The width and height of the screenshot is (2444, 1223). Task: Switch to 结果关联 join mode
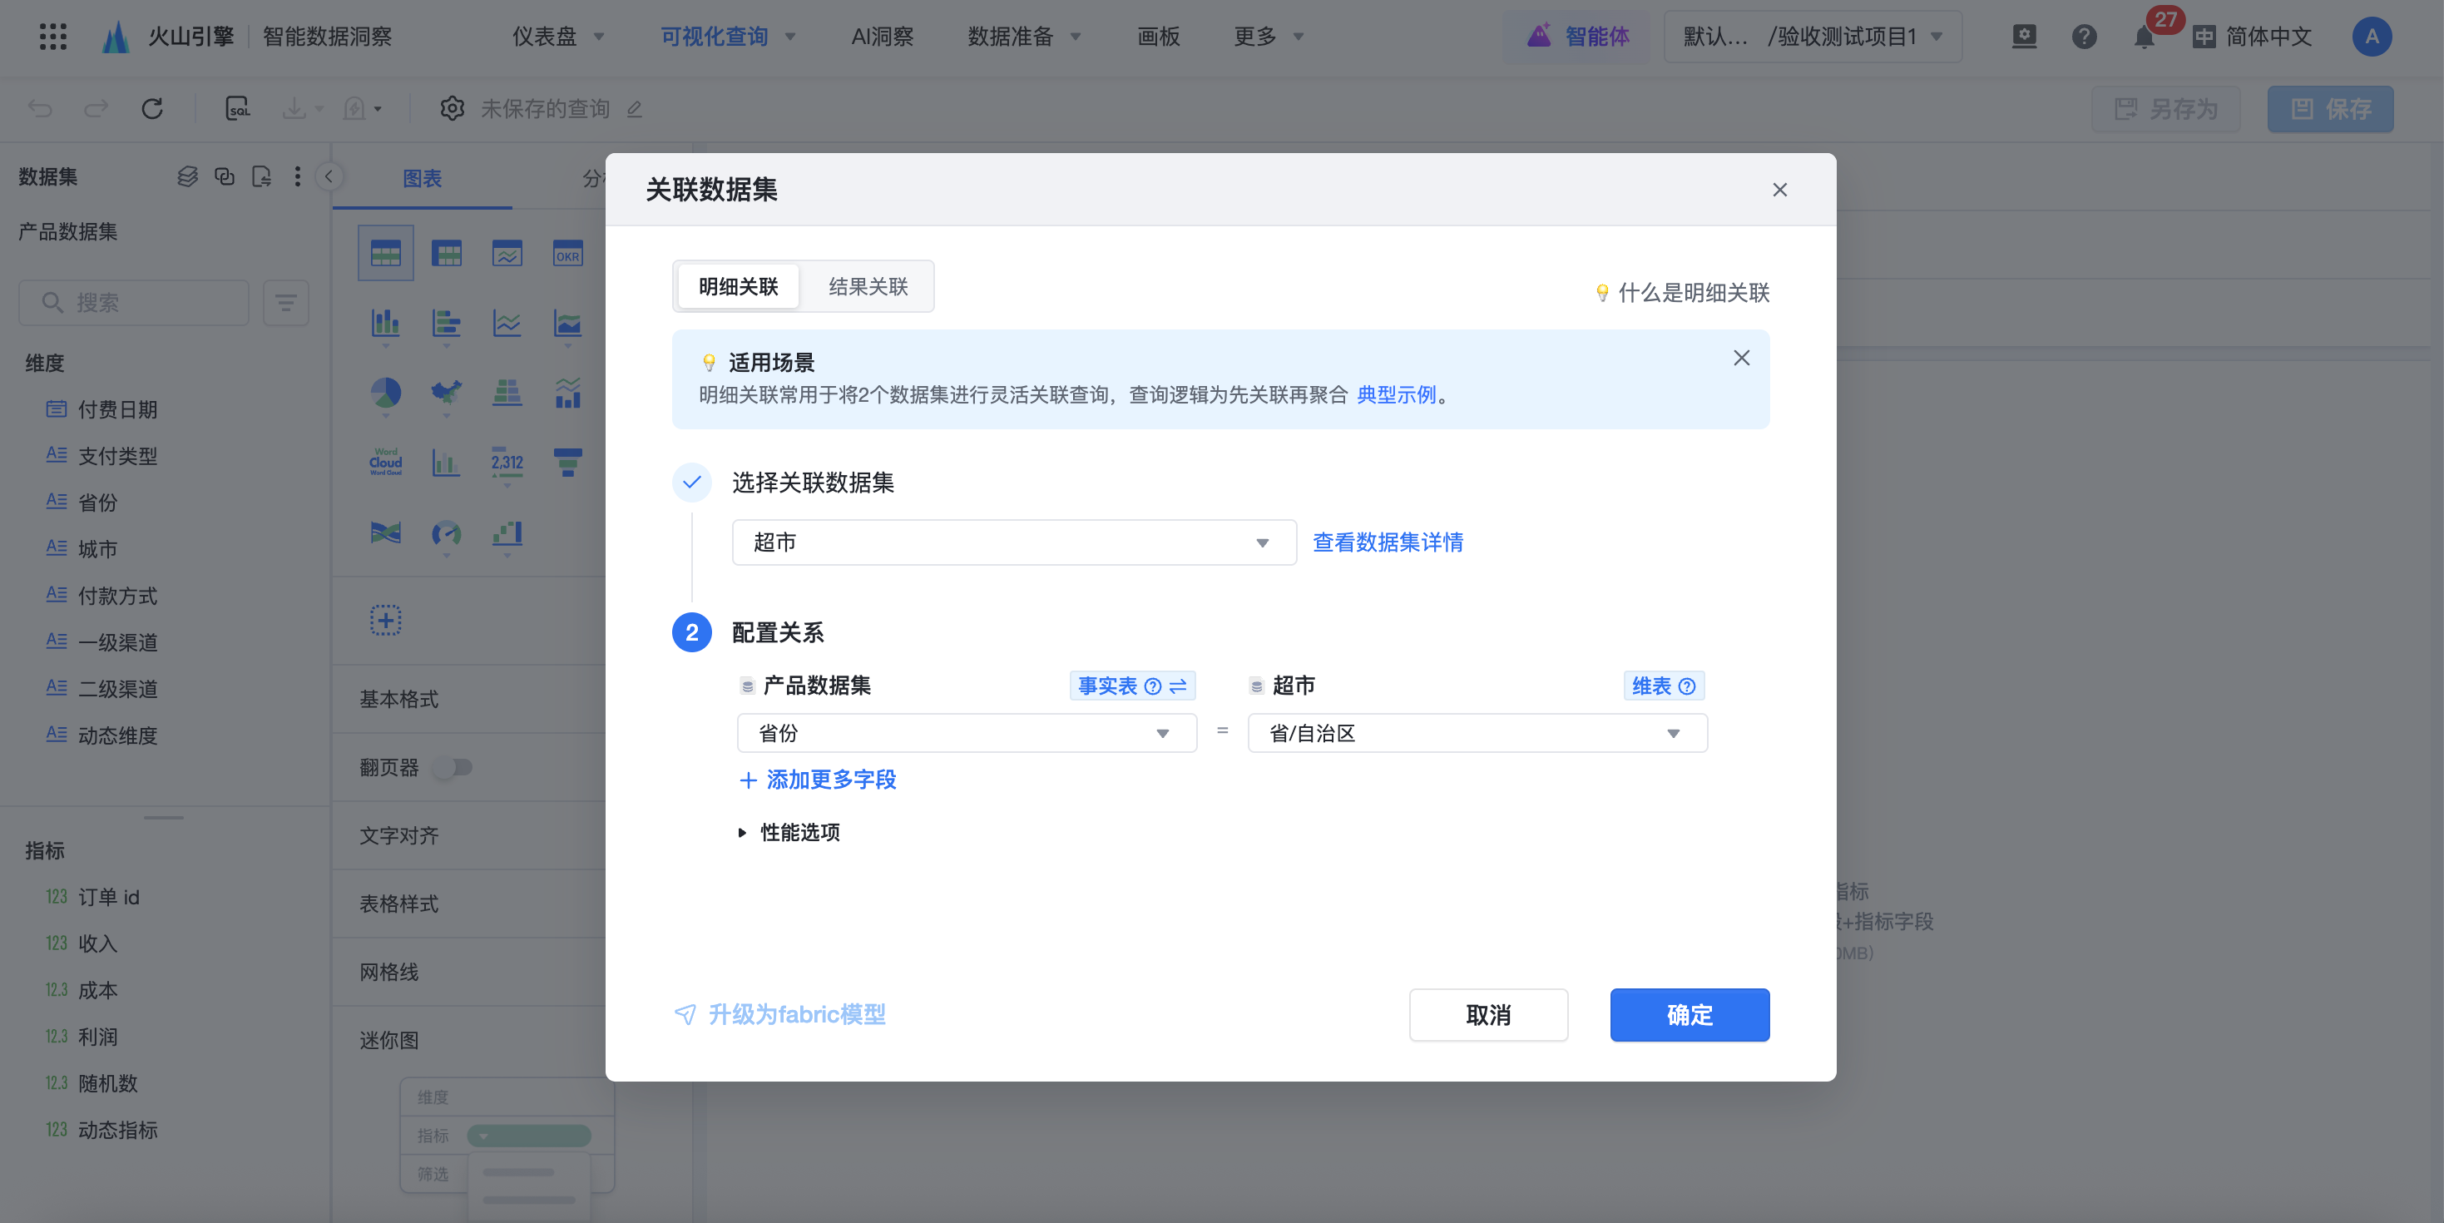pyautogui.click(x=867, y=286)
